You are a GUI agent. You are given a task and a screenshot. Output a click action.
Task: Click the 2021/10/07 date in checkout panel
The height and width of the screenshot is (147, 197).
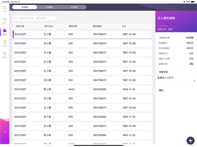point(163,26)
